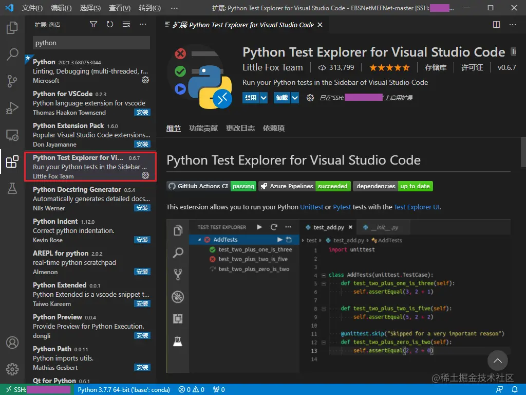The image size is (526, 395).
Task: Open the Test flask icon view
Action: tap(12, 188)
